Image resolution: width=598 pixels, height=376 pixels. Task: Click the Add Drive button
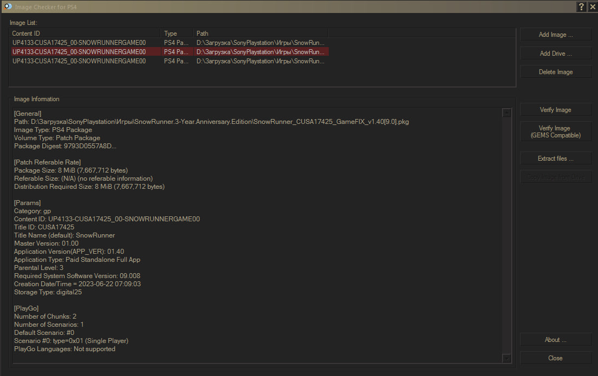556,54
